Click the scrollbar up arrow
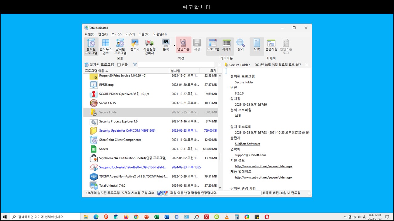The width and height of the screenshot is (394, 221). coord(220,76)
